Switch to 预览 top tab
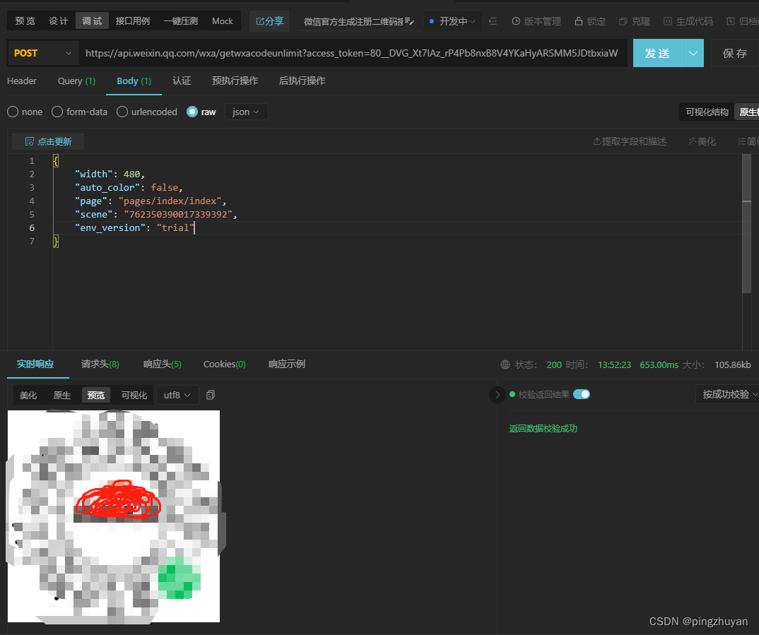The height and width of the screenshot is (635, 759). point(25,20)
